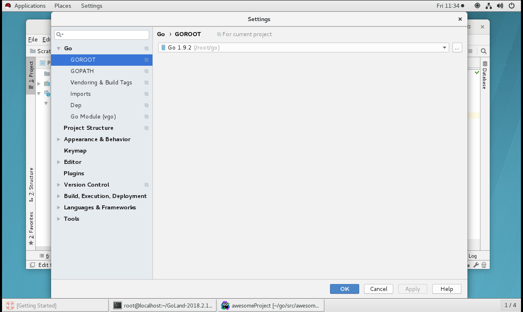Viewport: 523px width, 312px height.
Task: Click the OK button
Action: click(x=345, y=289)
